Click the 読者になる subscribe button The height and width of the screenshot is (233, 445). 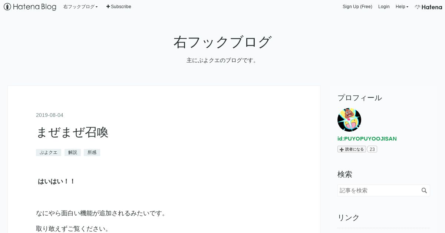pos(352,149)
